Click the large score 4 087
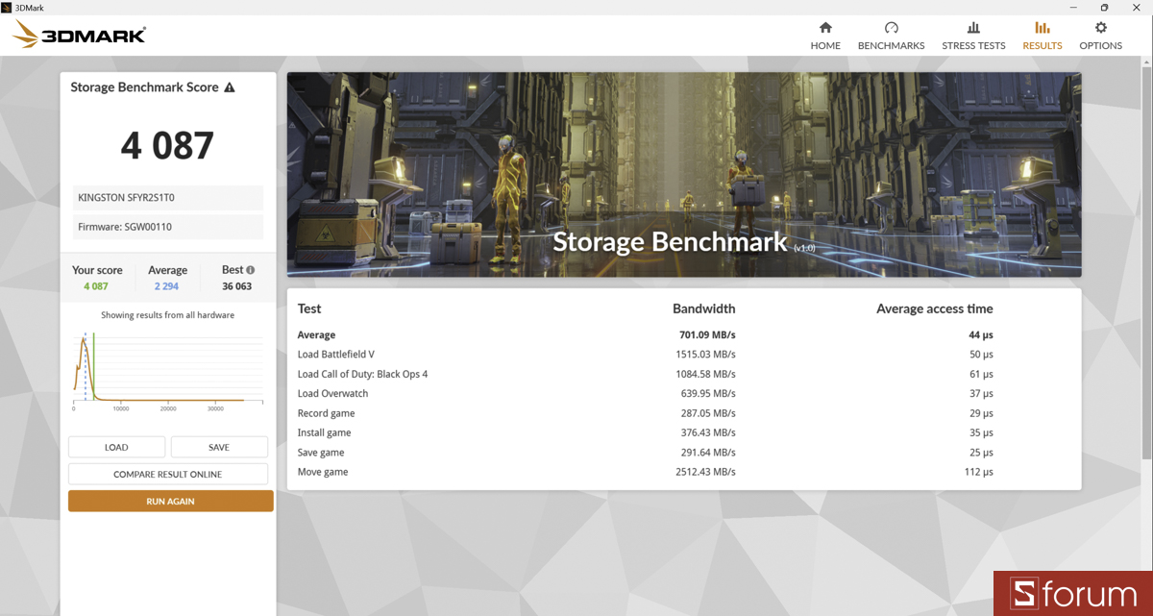Image resolution: width=1153 pixels, height=616 pixels. [x=168, y=145]
